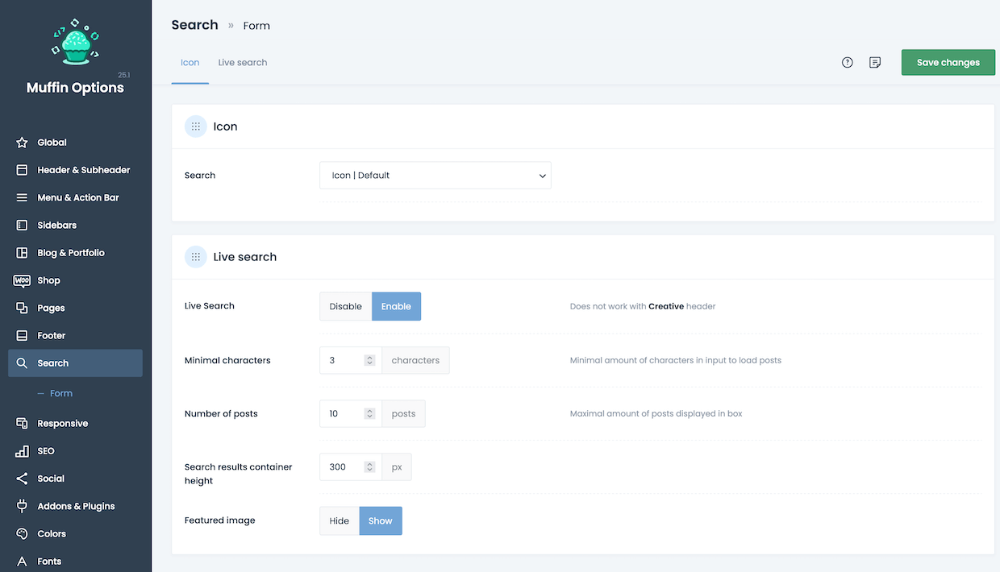Click the Minimal characters stepper arrows

tap(369, 361)
